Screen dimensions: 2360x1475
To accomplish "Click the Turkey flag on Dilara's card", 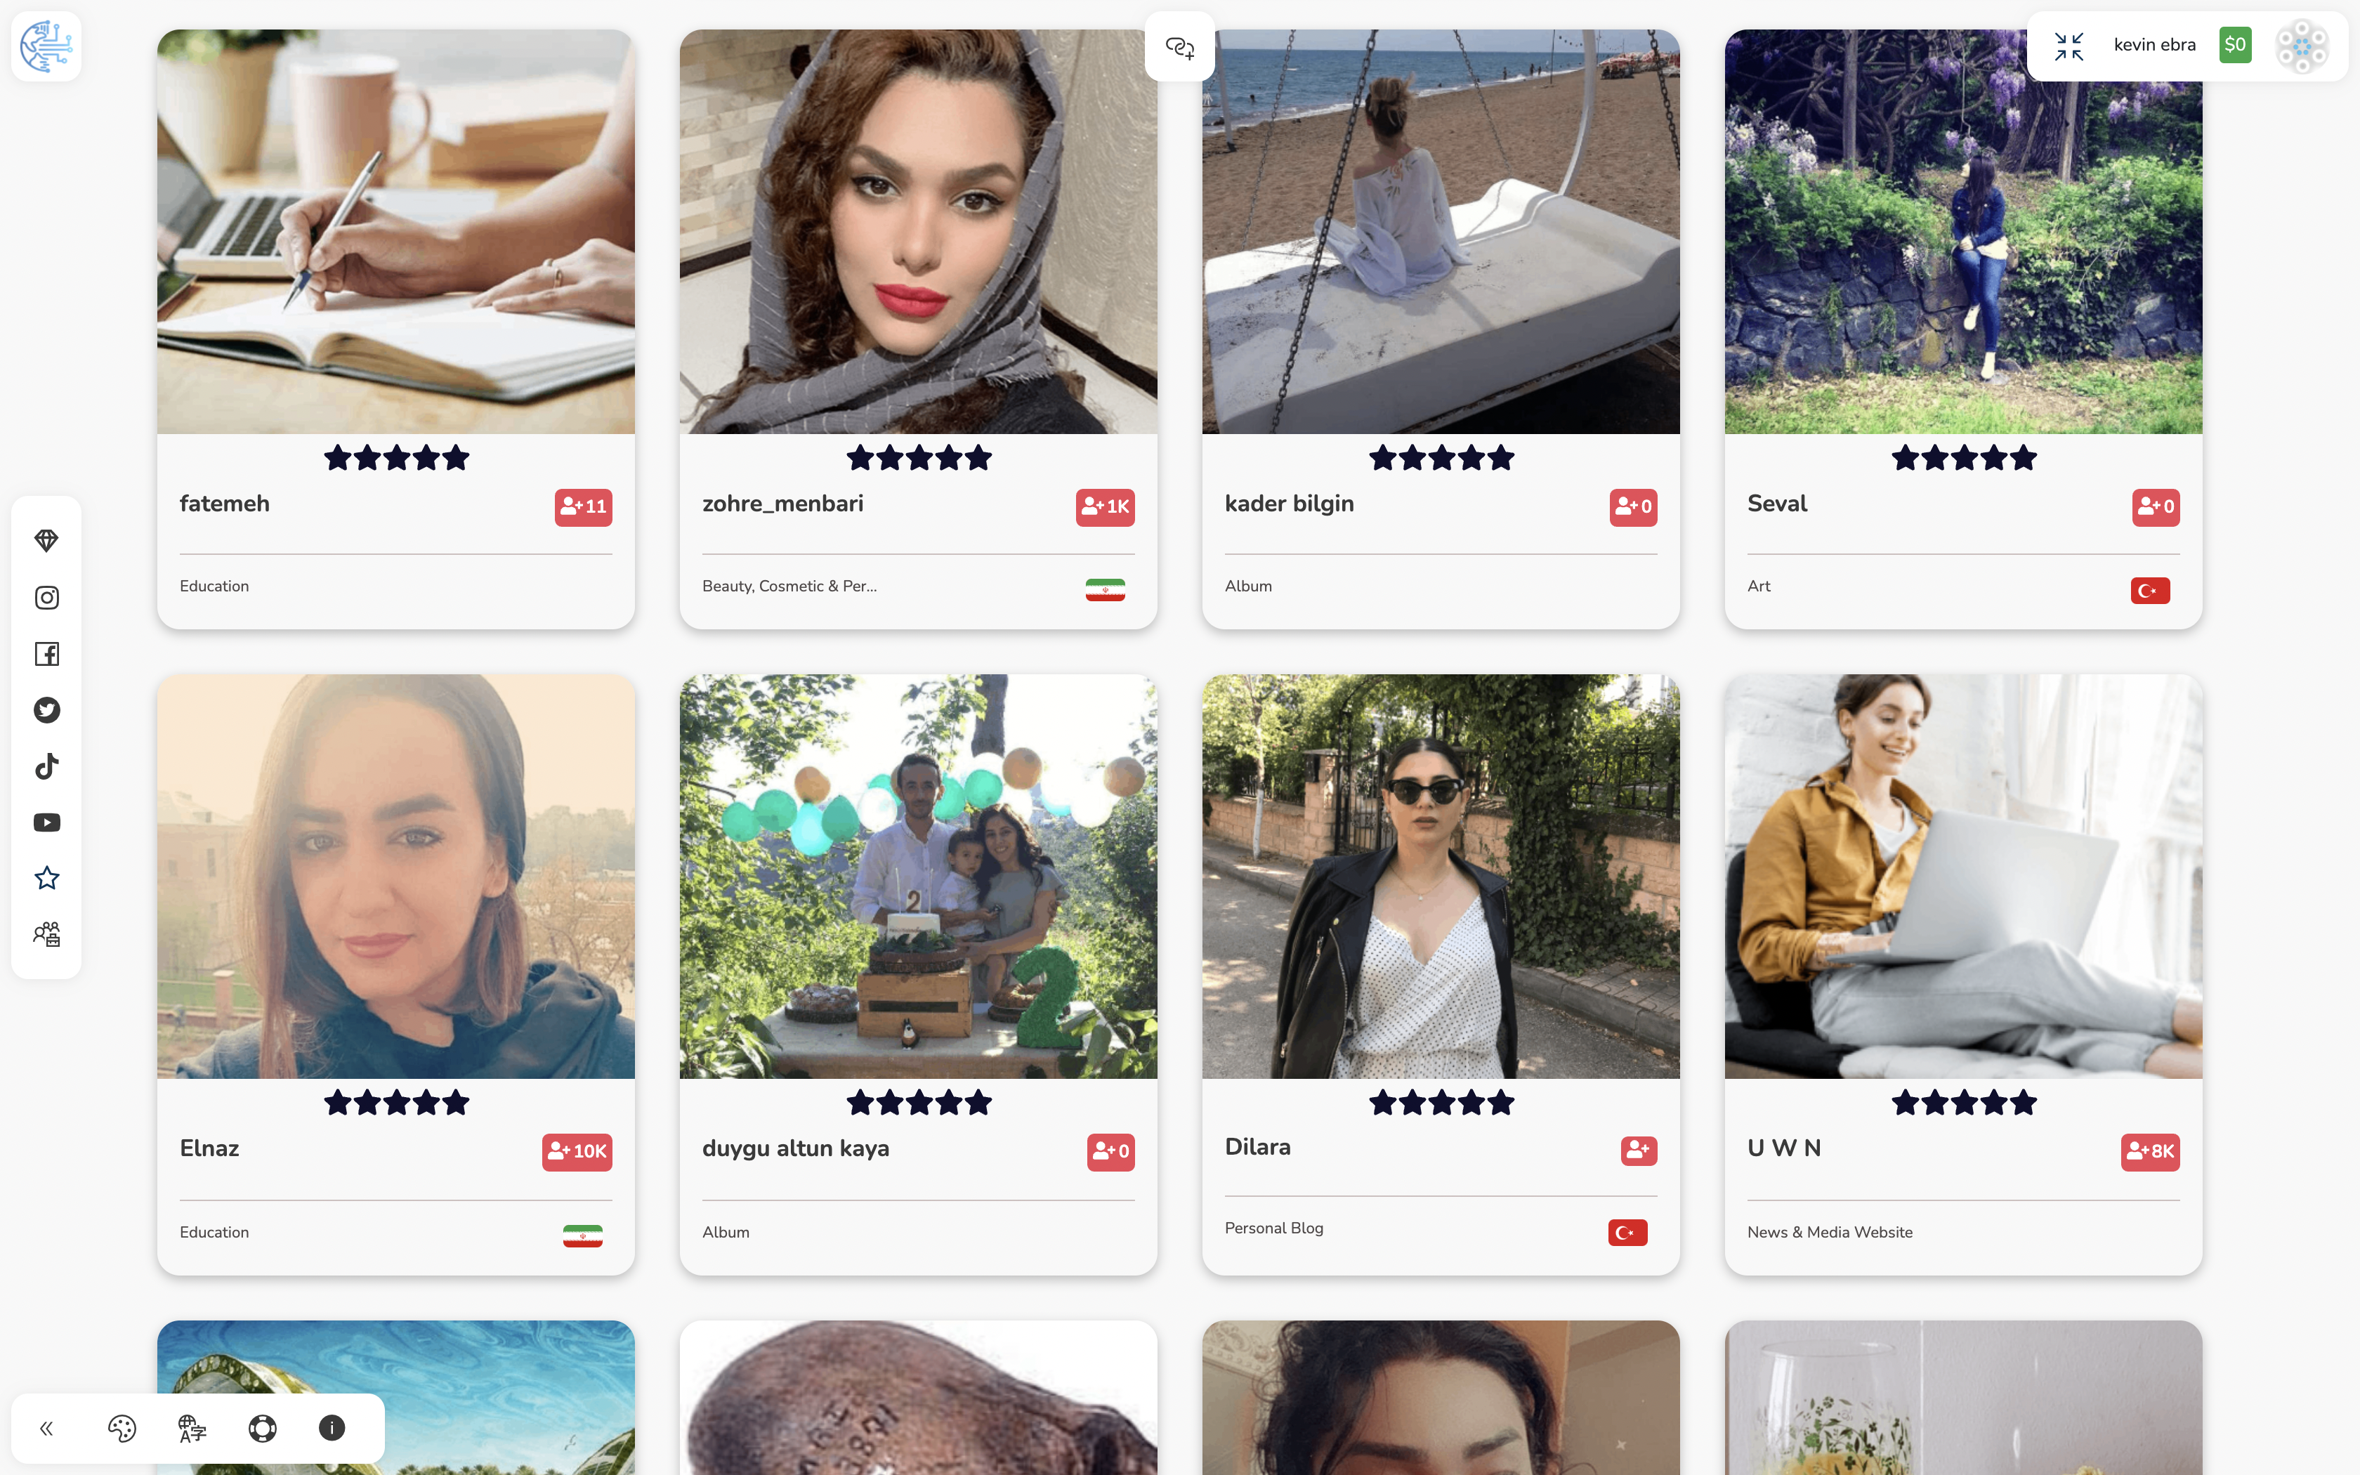I will 1627,1232.
